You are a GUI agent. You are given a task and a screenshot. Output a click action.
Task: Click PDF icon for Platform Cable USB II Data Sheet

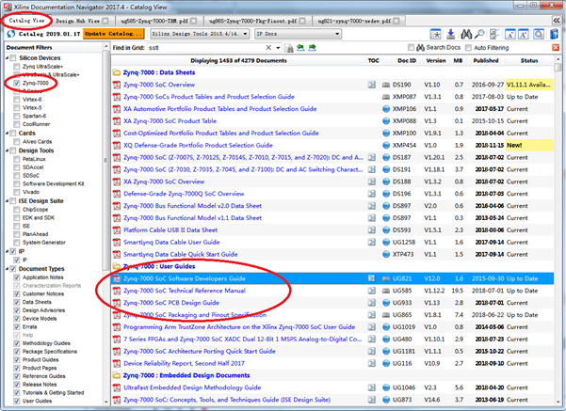tap(116, 229)
